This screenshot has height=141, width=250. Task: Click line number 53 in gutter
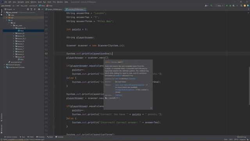[46, 54]
